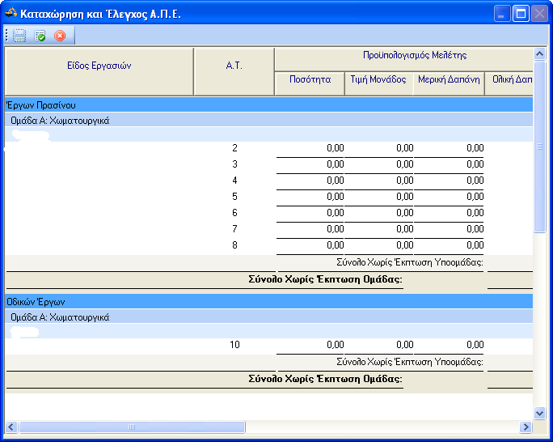Click the Ποσότητα cell in row 6
The width and height of the screenshot is (553, 442).
coord(310,213)
